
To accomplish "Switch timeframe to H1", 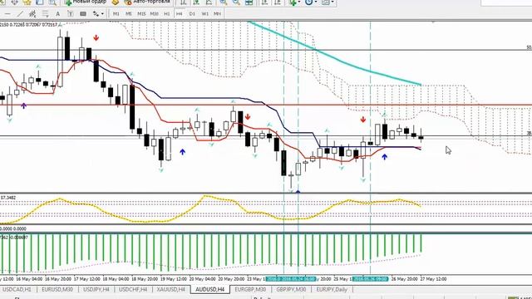I will point(166,13).
